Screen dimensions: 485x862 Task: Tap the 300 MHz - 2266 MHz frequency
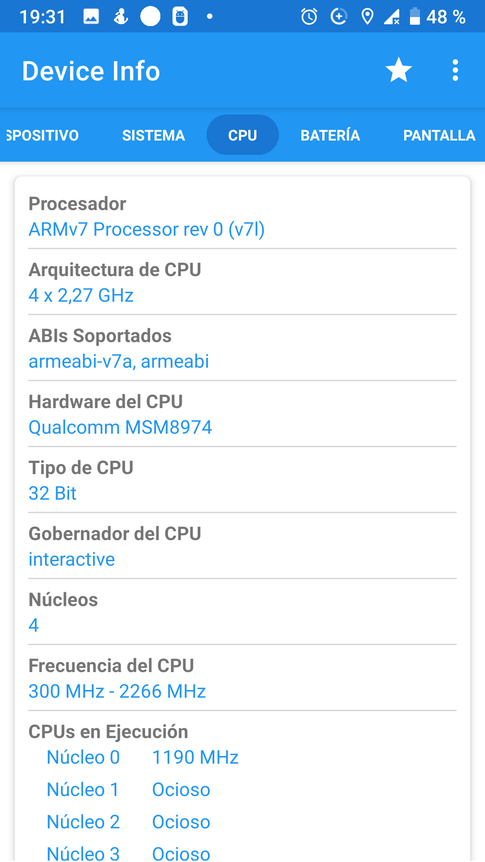tap(117, 691)
